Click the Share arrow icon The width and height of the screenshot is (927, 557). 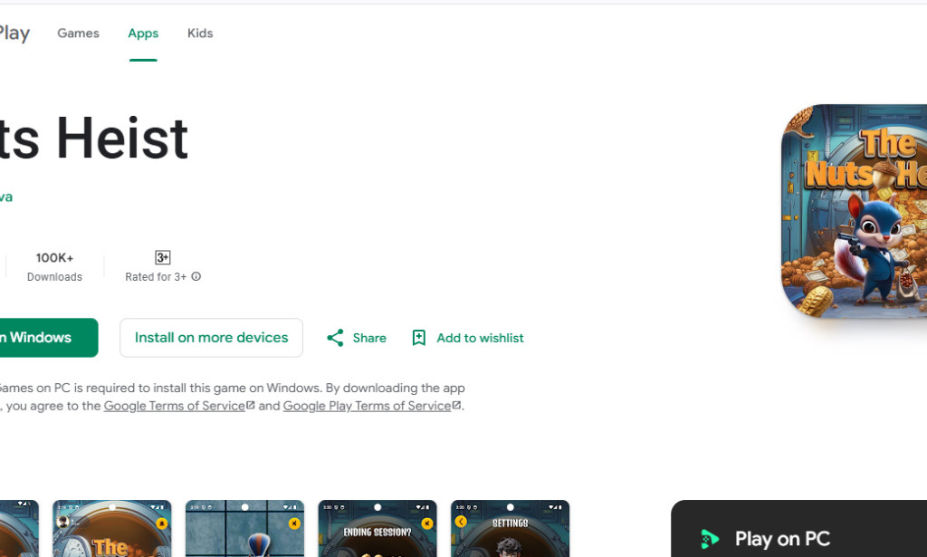(x=335, y=338)
